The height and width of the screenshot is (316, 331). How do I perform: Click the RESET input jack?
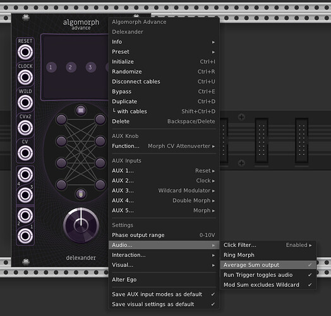[x=25, y=52]
